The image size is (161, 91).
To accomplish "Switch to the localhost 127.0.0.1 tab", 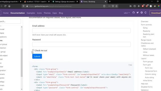I will [37, 2].
